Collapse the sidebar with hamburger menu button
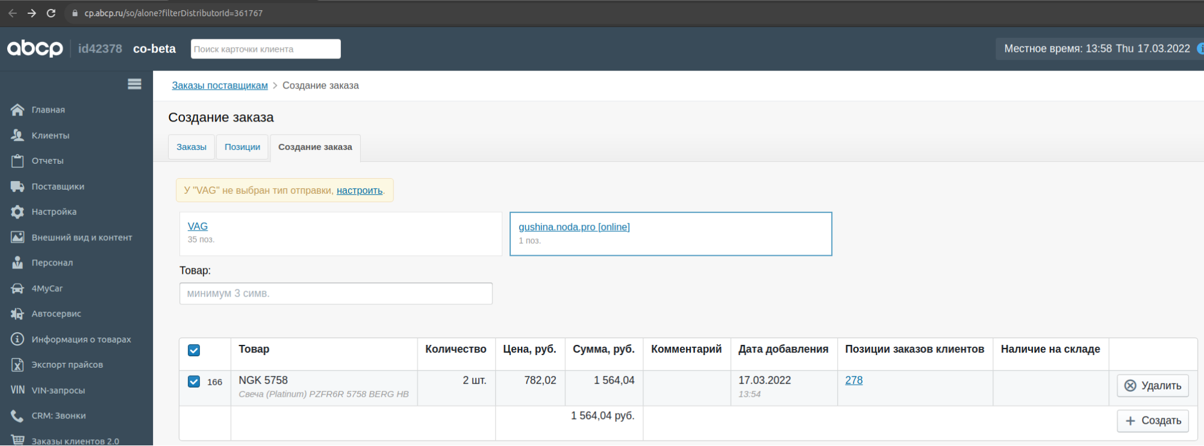 134,84
